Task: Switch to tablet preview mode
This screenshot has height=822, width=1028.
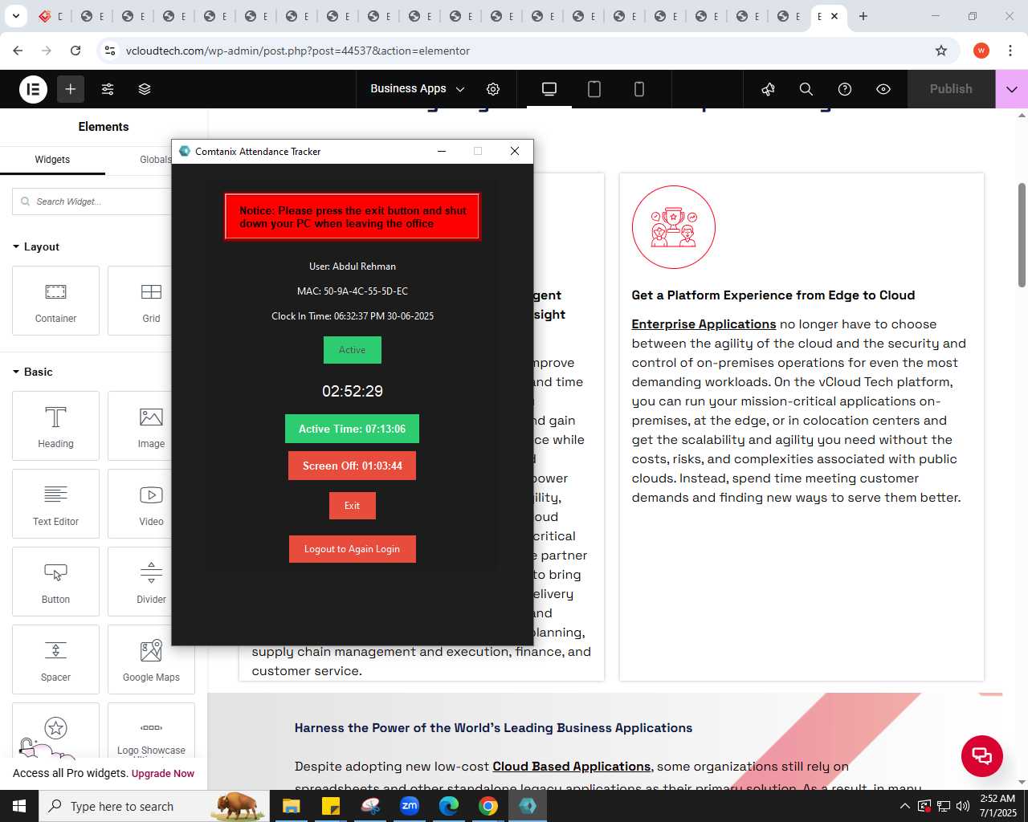Action: (594, 89)
